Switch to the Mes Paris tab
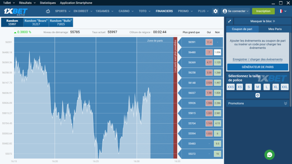Screen dimensions: 292x164 pyautogui.click(x=275, y=29)
